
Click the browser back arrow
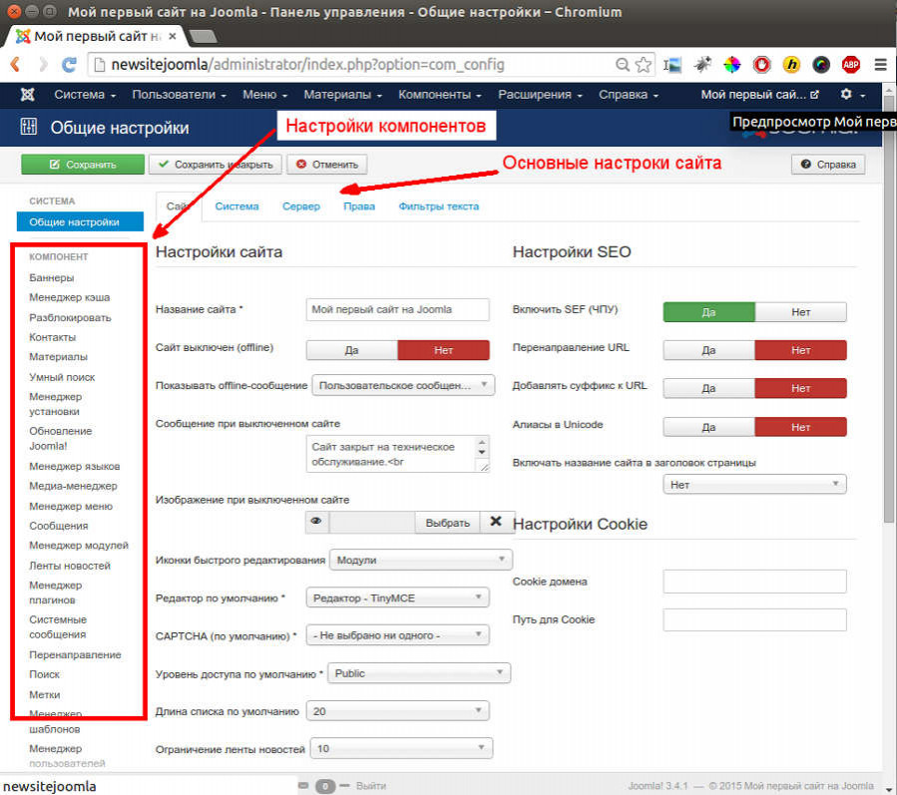tap(17, 65)
